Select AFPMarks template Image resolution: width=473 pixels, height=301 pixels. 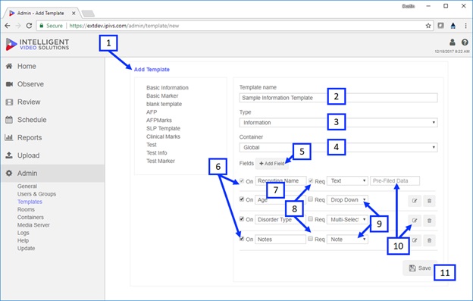tap(159, 121)
